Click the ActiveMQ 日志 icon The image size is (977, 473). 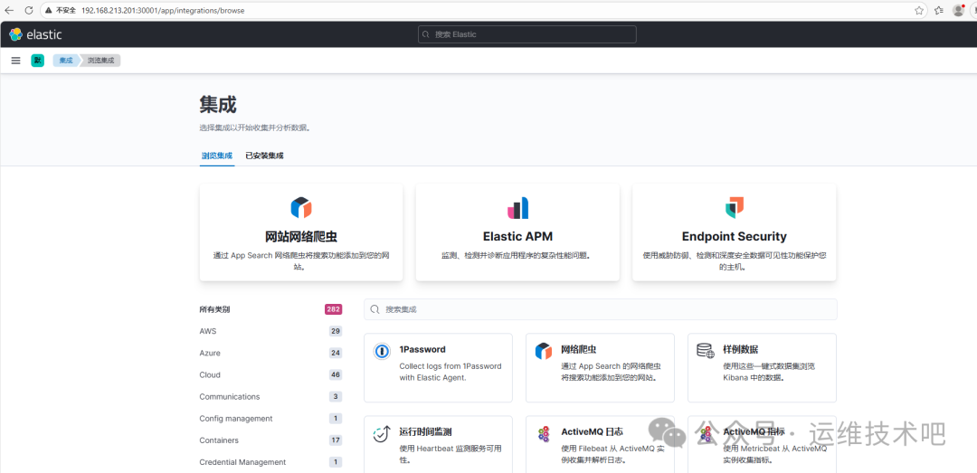coord(544,434)
